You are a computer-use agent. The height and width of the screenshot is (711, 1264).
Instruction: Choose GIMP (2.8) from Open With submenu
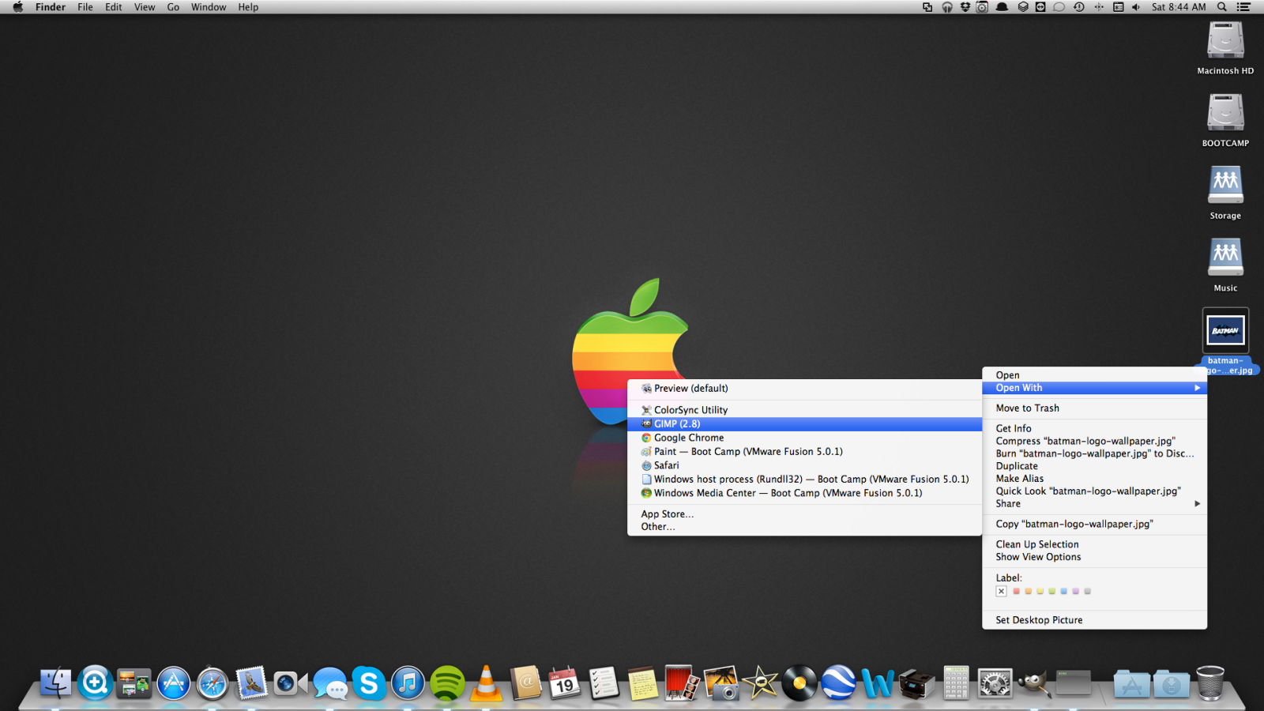(x=804, y=424)
